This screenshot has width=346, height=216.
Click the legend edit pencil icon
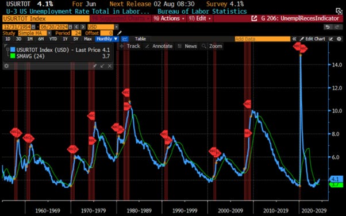coord(95,66)
